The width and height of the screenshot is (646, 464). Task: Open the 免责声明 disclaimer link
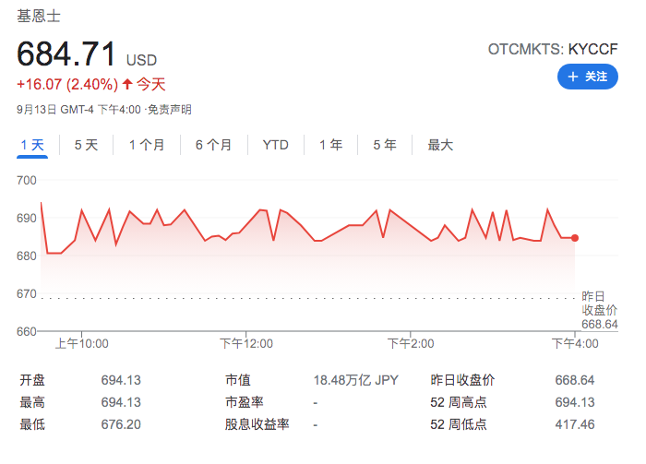(169, 110)
